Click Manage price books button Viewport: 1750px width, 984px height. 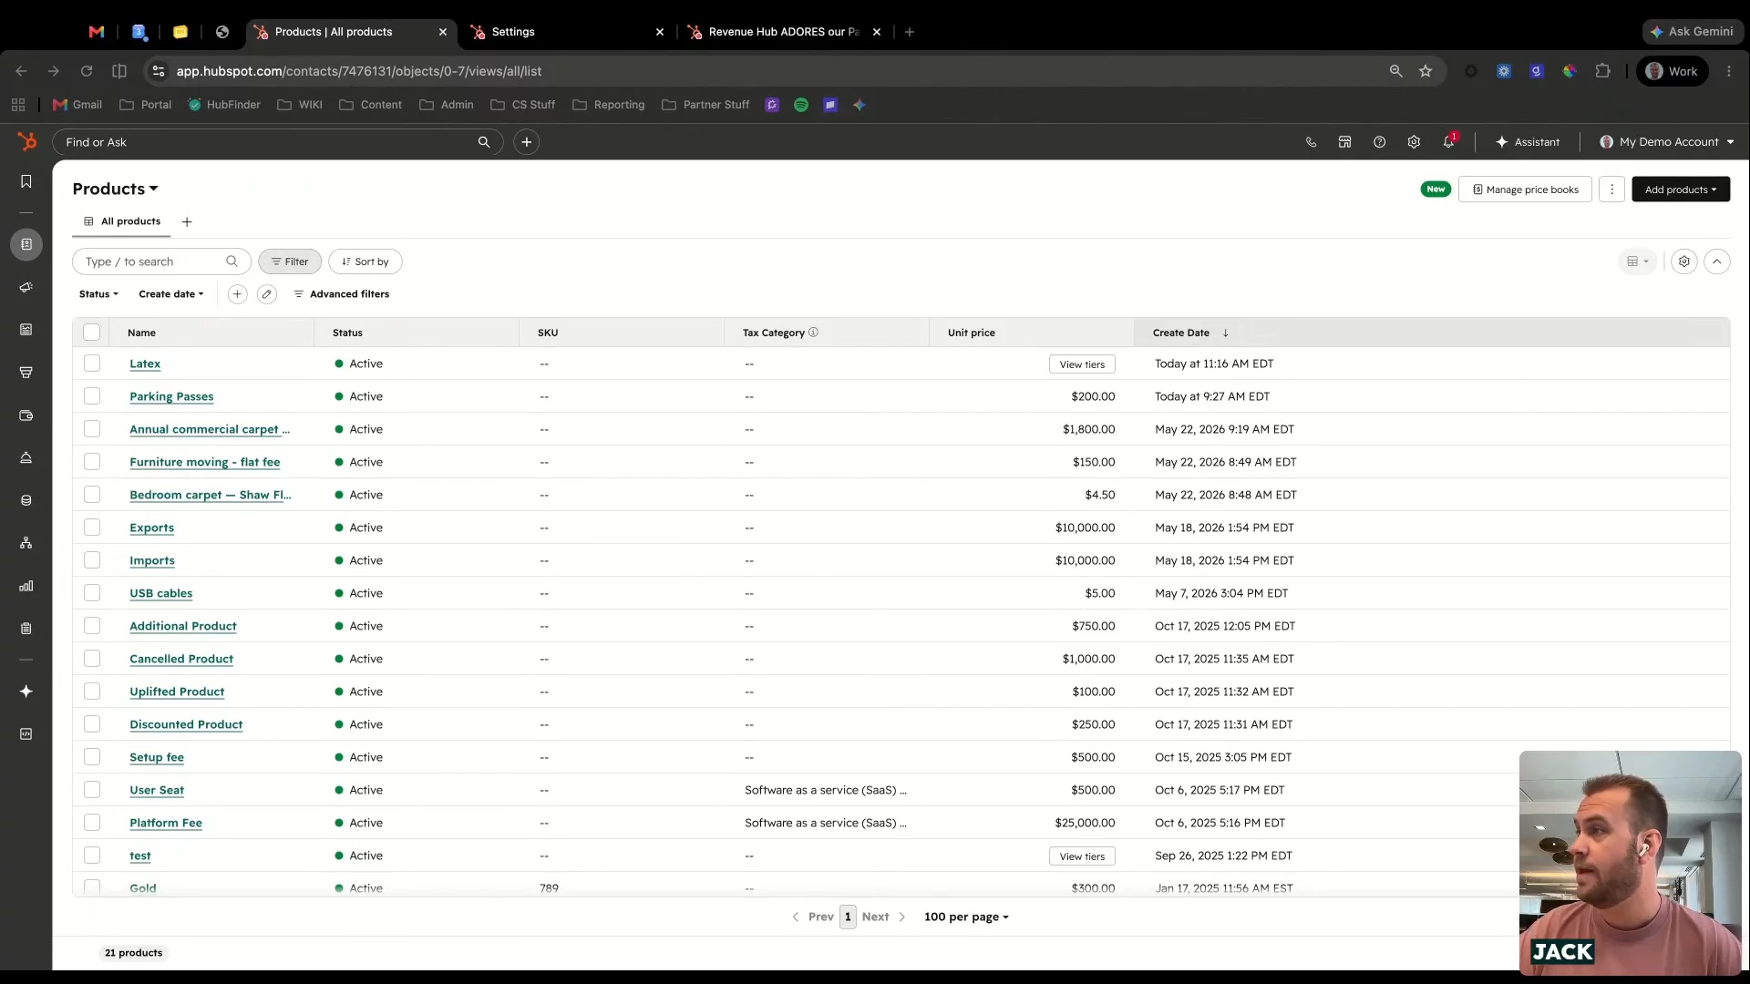[x=1525, y=190]
